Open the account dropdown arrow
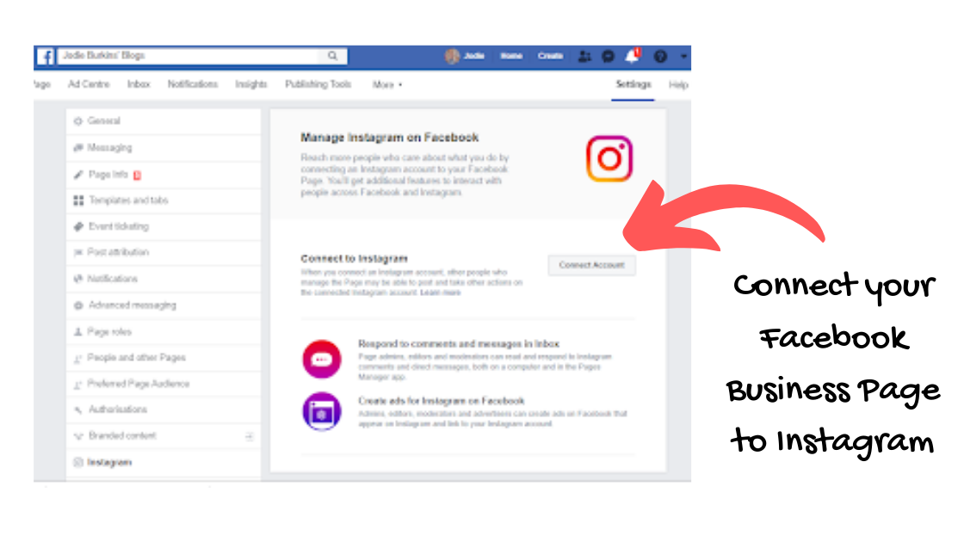The image size is (964, 542). 683,57
